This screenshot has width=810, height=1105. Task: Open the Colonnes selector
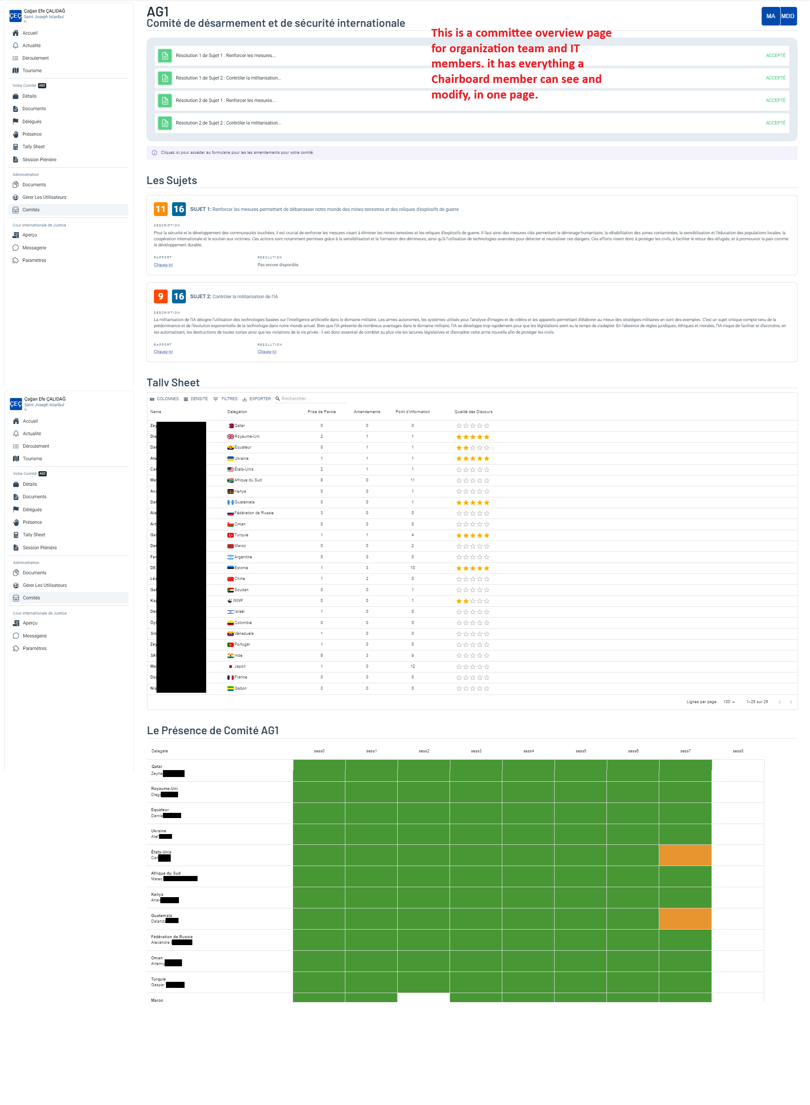click(x=168, y=398)
